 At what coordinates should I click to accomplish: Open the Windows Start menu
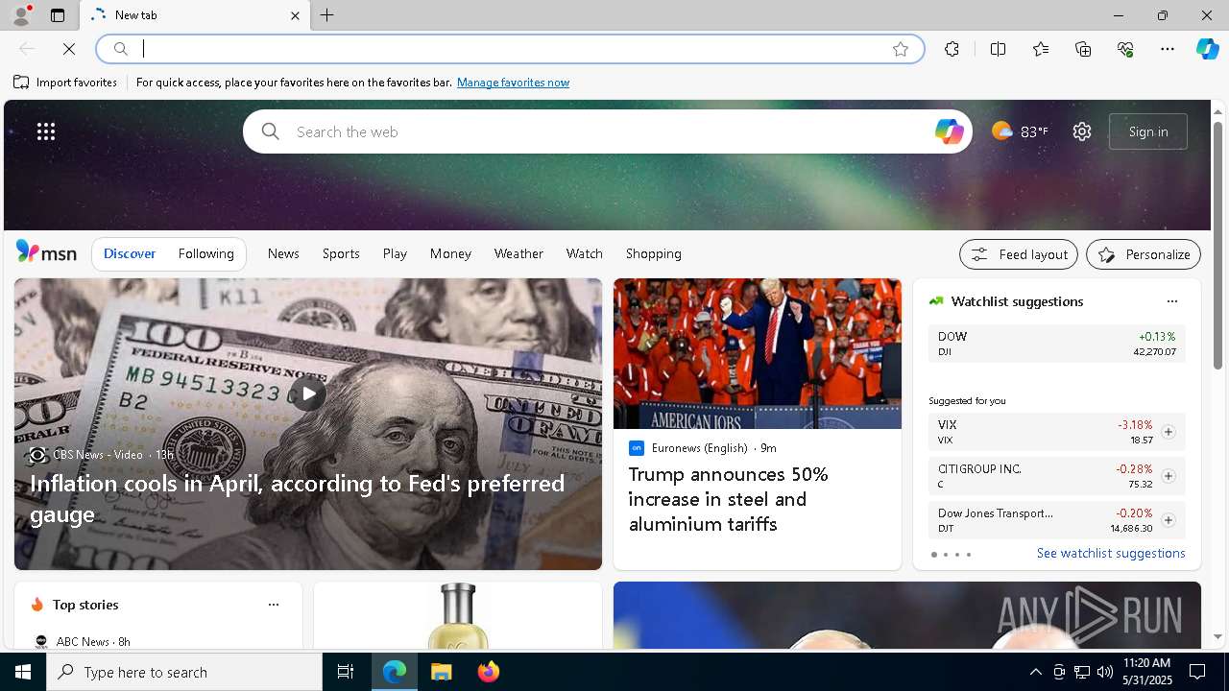point(23,672)
